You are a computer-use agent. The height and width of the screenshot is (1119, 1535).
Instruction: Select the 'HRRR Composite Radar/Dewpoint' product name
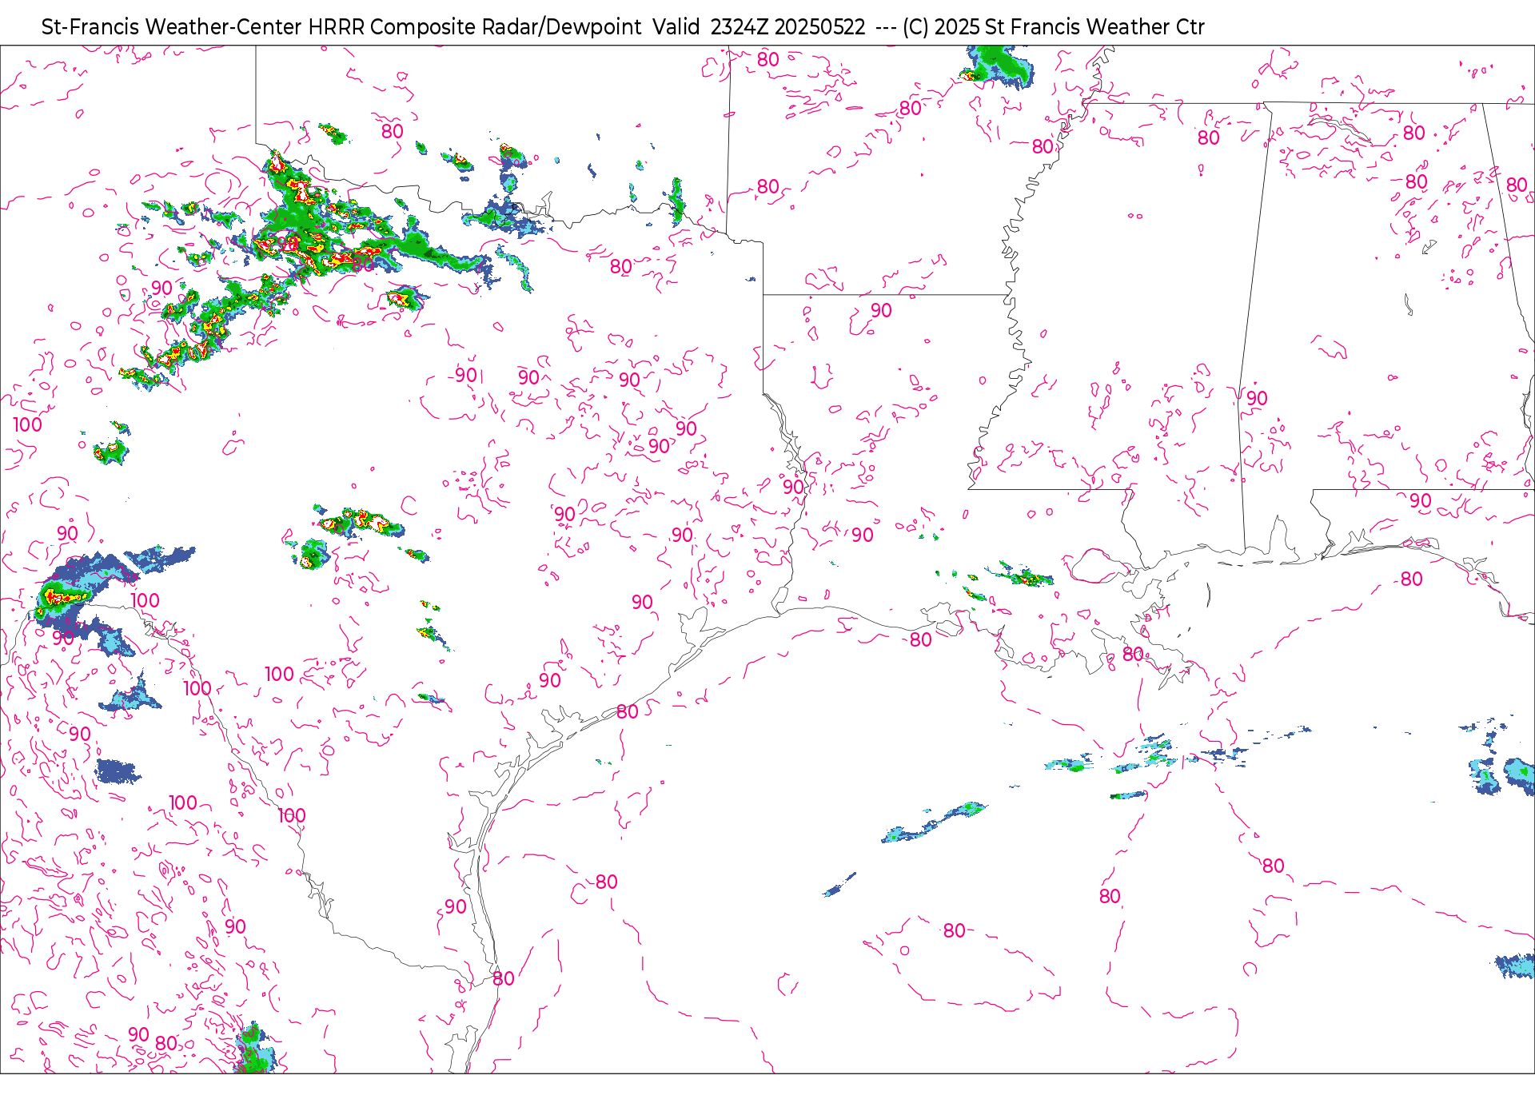(x=475, y=27)
